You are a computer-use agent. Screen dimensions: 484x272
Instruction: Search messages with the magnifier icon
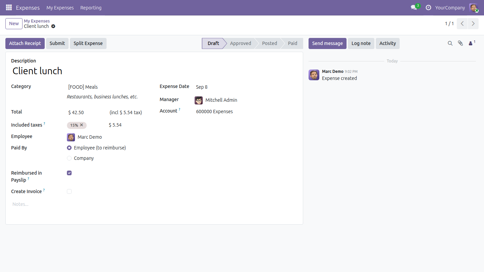tap(450, 43)
